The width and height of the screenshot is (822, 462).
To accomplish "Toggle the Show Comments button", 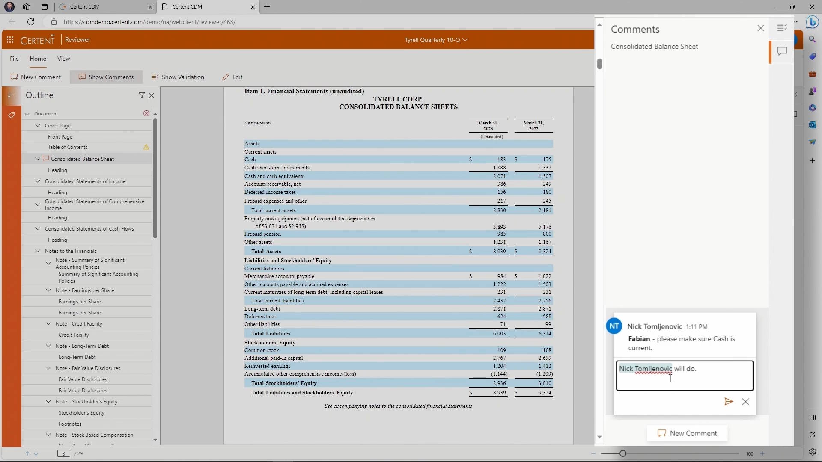I will tap(106, 77).
